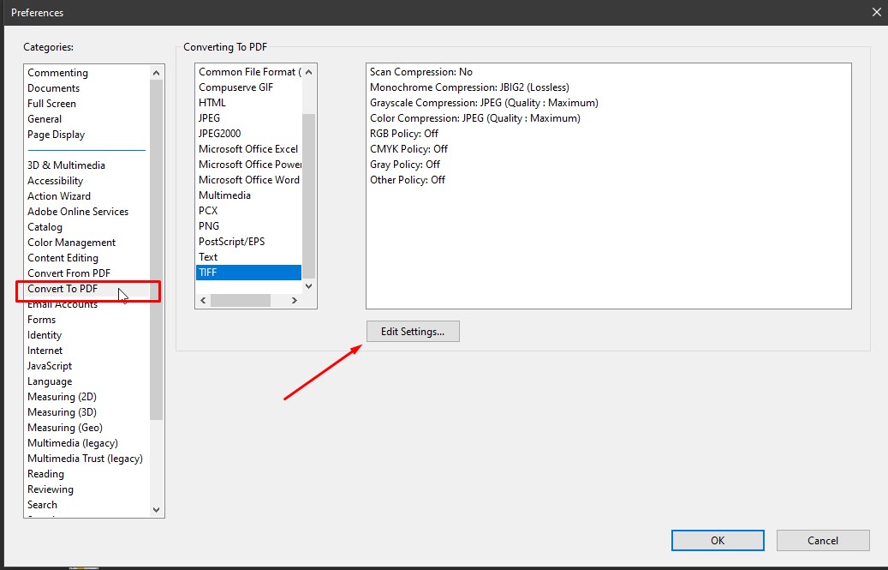
Task: Click Categories list scroll-down arrow
Action: (157, 510)
